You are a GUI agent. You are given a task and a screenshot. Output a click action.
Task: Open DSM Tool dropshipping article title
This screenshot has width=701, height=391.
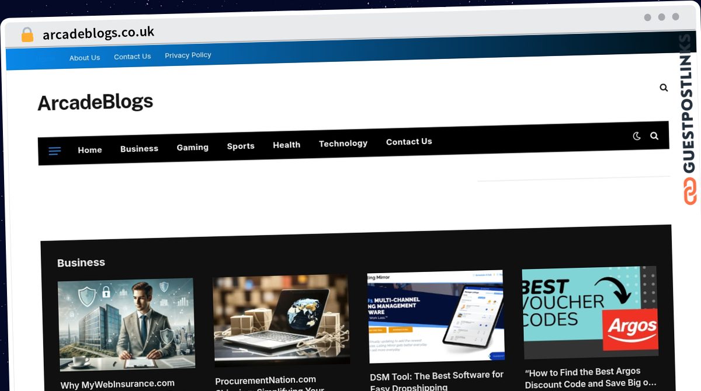[437, 380]
